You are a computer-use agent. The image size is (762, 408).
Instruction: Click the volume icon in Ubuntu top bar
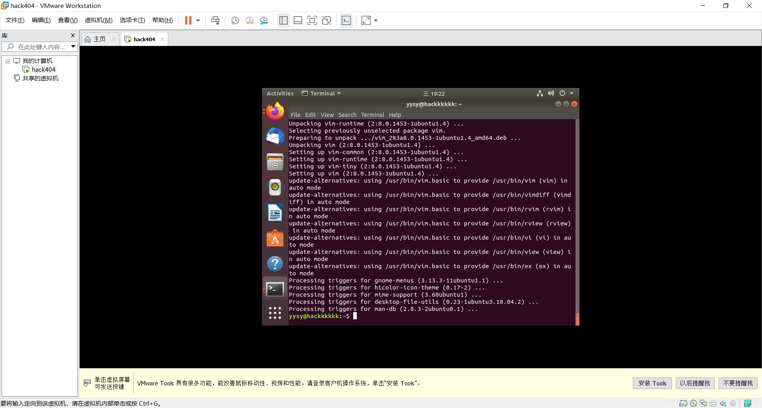click(x=551, y=93)
